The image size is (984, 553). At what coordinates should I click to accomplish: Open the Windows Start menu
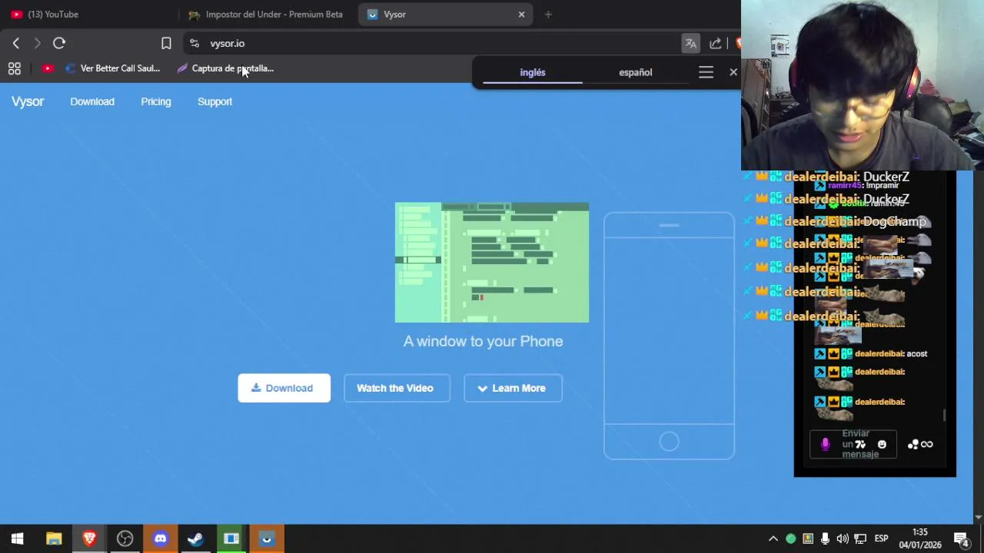(x=17, y=538)
